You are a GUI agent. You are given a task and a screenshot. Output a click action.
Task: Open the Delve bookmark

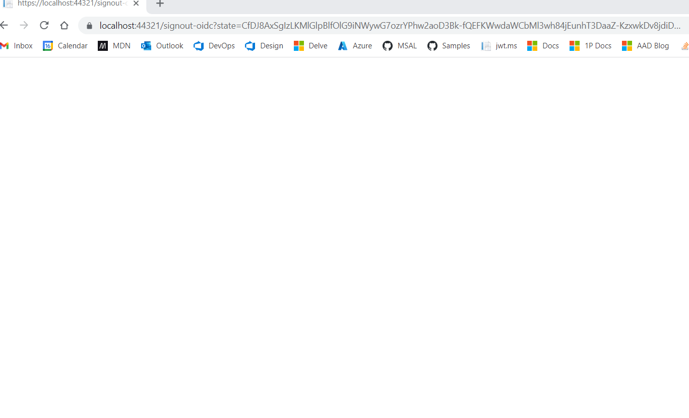(x=310, y=46)
